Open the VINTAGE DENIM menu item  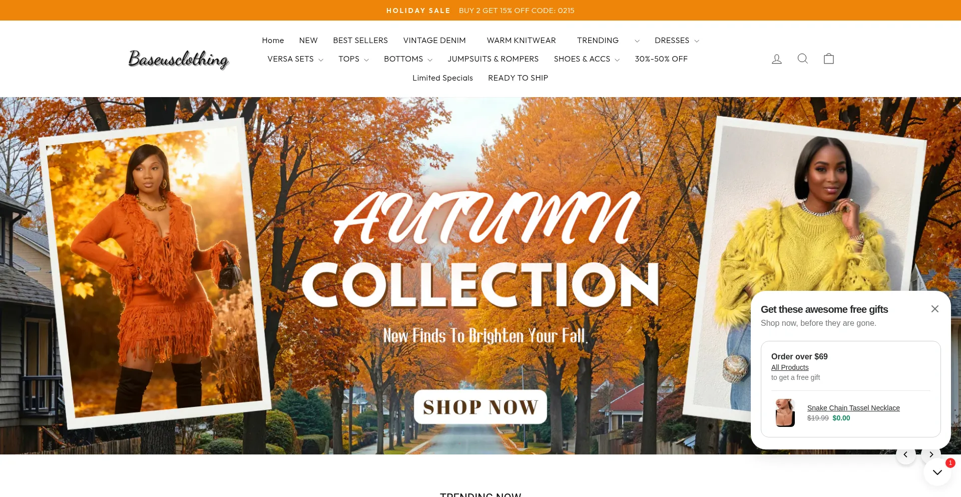[434, 41]
